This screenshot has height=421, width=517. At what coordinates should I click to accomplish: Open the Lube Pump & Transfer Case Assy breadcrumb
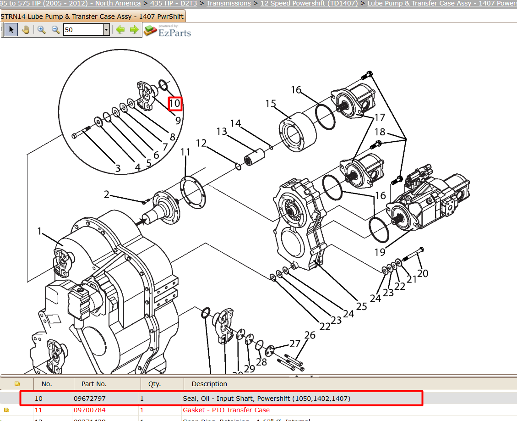point(442,3)
